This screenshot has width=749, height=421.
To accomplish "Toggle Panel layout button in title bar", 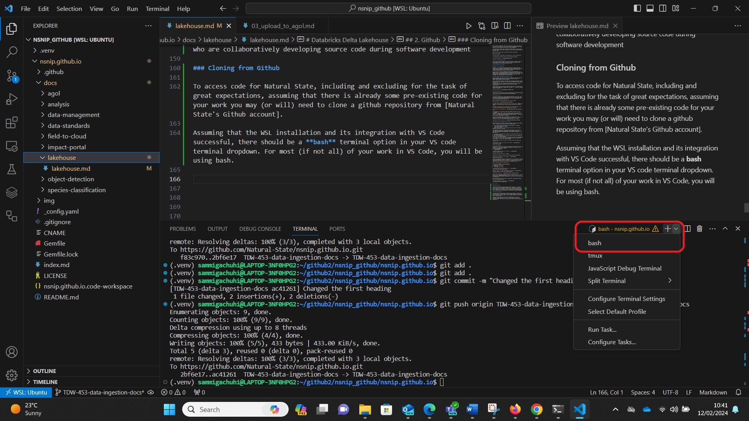I will [650, 8].
